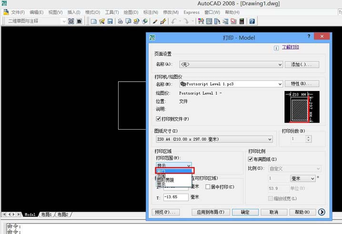The height and width of the screenshot is (234, 342).
Task: Open the 编辑(E) menu
Action: click(36, 12)
